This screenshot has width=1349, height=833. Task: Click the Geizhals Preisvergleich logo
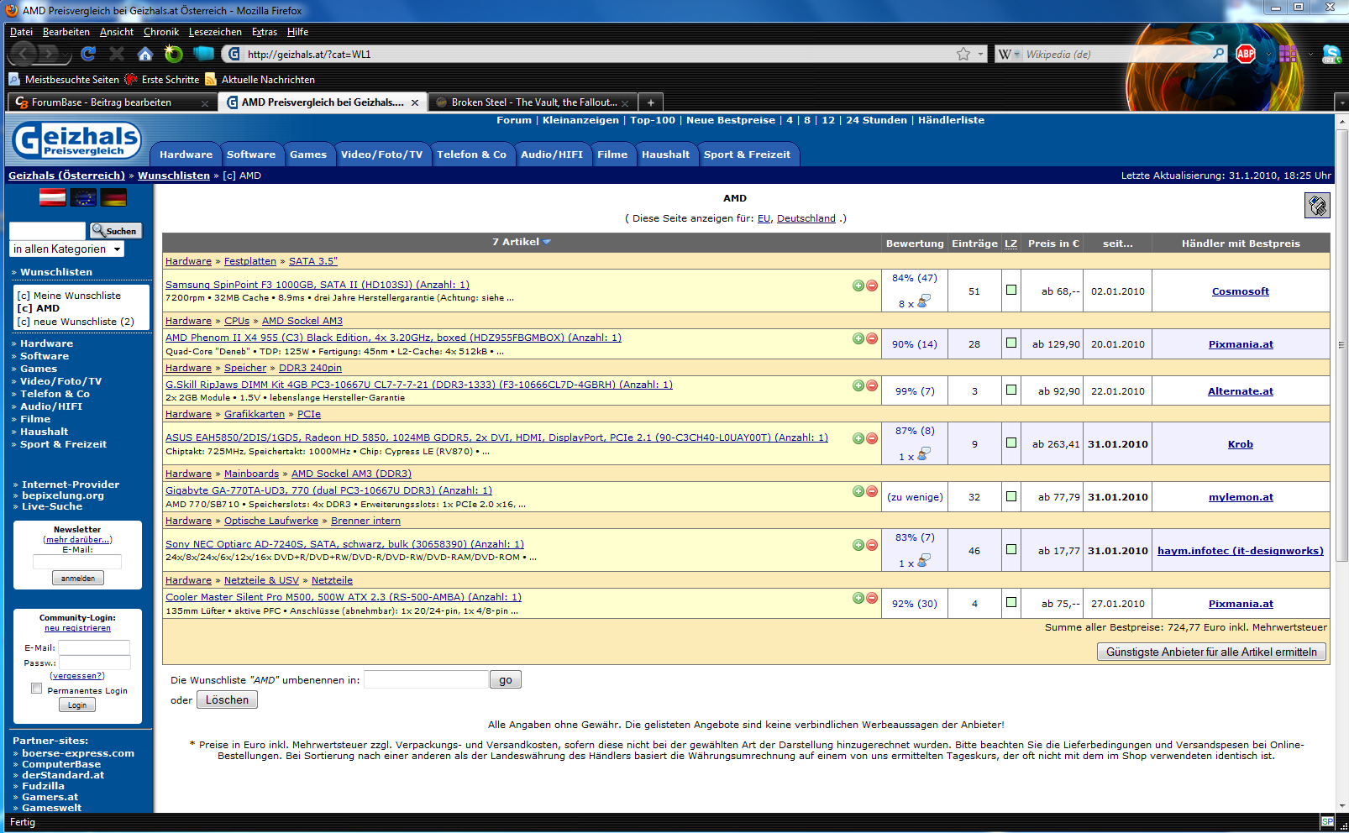coord(76,140)
